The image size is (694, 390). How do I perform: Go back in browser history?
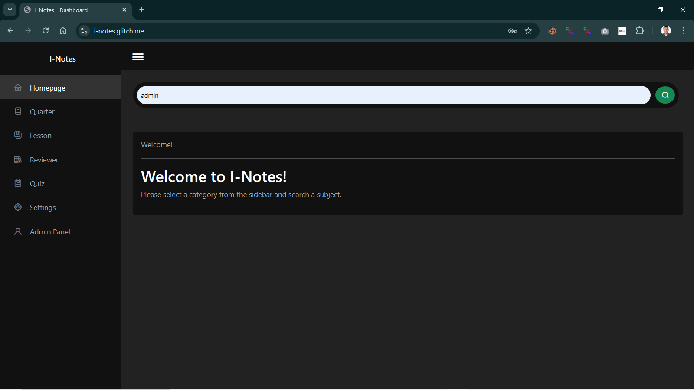[11, 31]
